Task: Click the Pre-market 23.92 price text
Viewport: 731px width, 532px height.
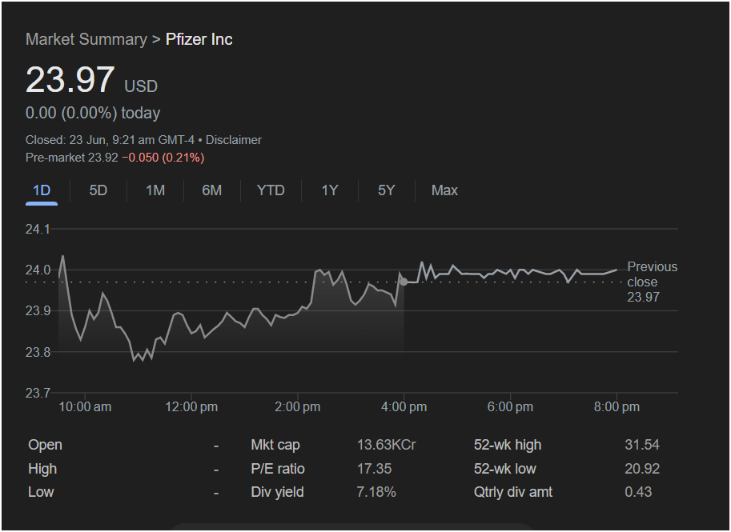Action: (x=72, y=158)
